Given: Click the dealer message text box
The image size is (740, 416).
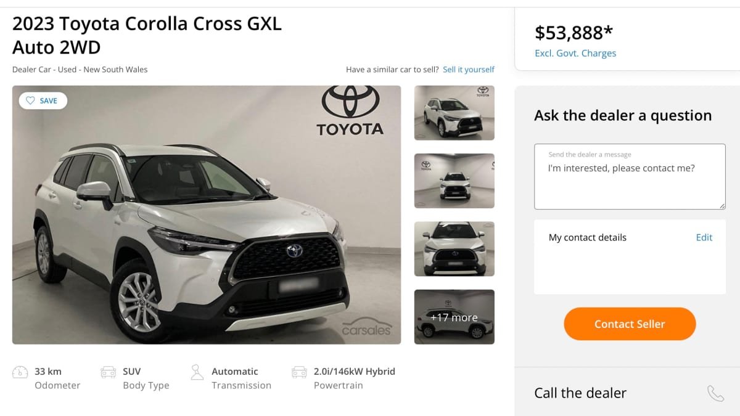Looking at the screenshot, I should click(629, 176).
